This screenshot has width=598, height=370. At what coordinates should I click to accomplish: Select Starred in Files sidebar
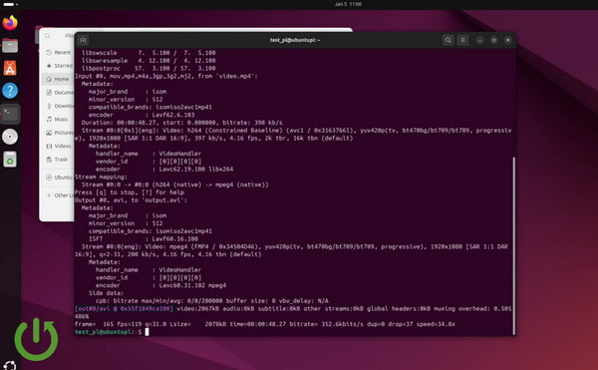59,66
